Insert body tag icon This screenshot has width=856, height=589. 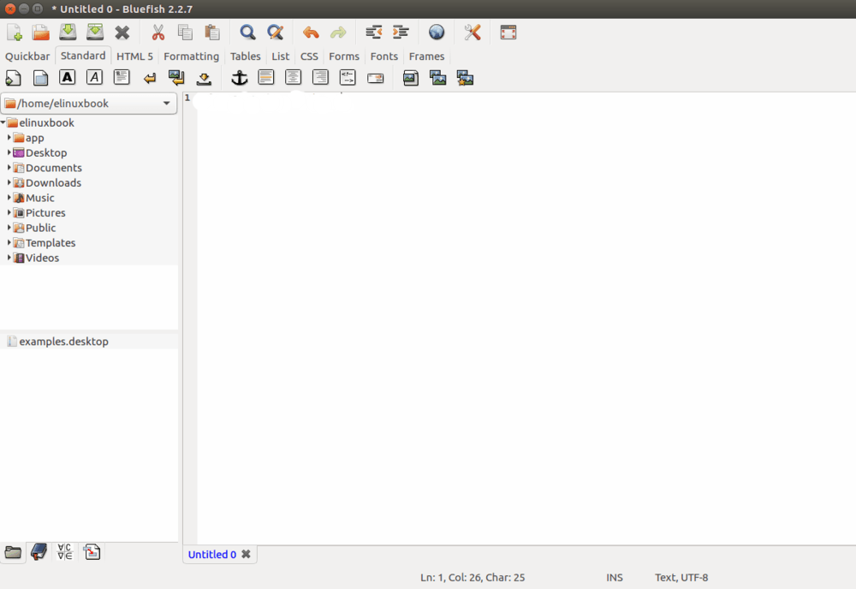point(40,78)
